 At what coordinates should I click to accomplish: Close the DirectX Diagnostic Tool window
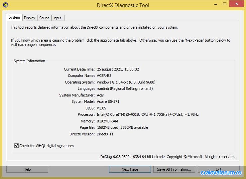[237, 4]
